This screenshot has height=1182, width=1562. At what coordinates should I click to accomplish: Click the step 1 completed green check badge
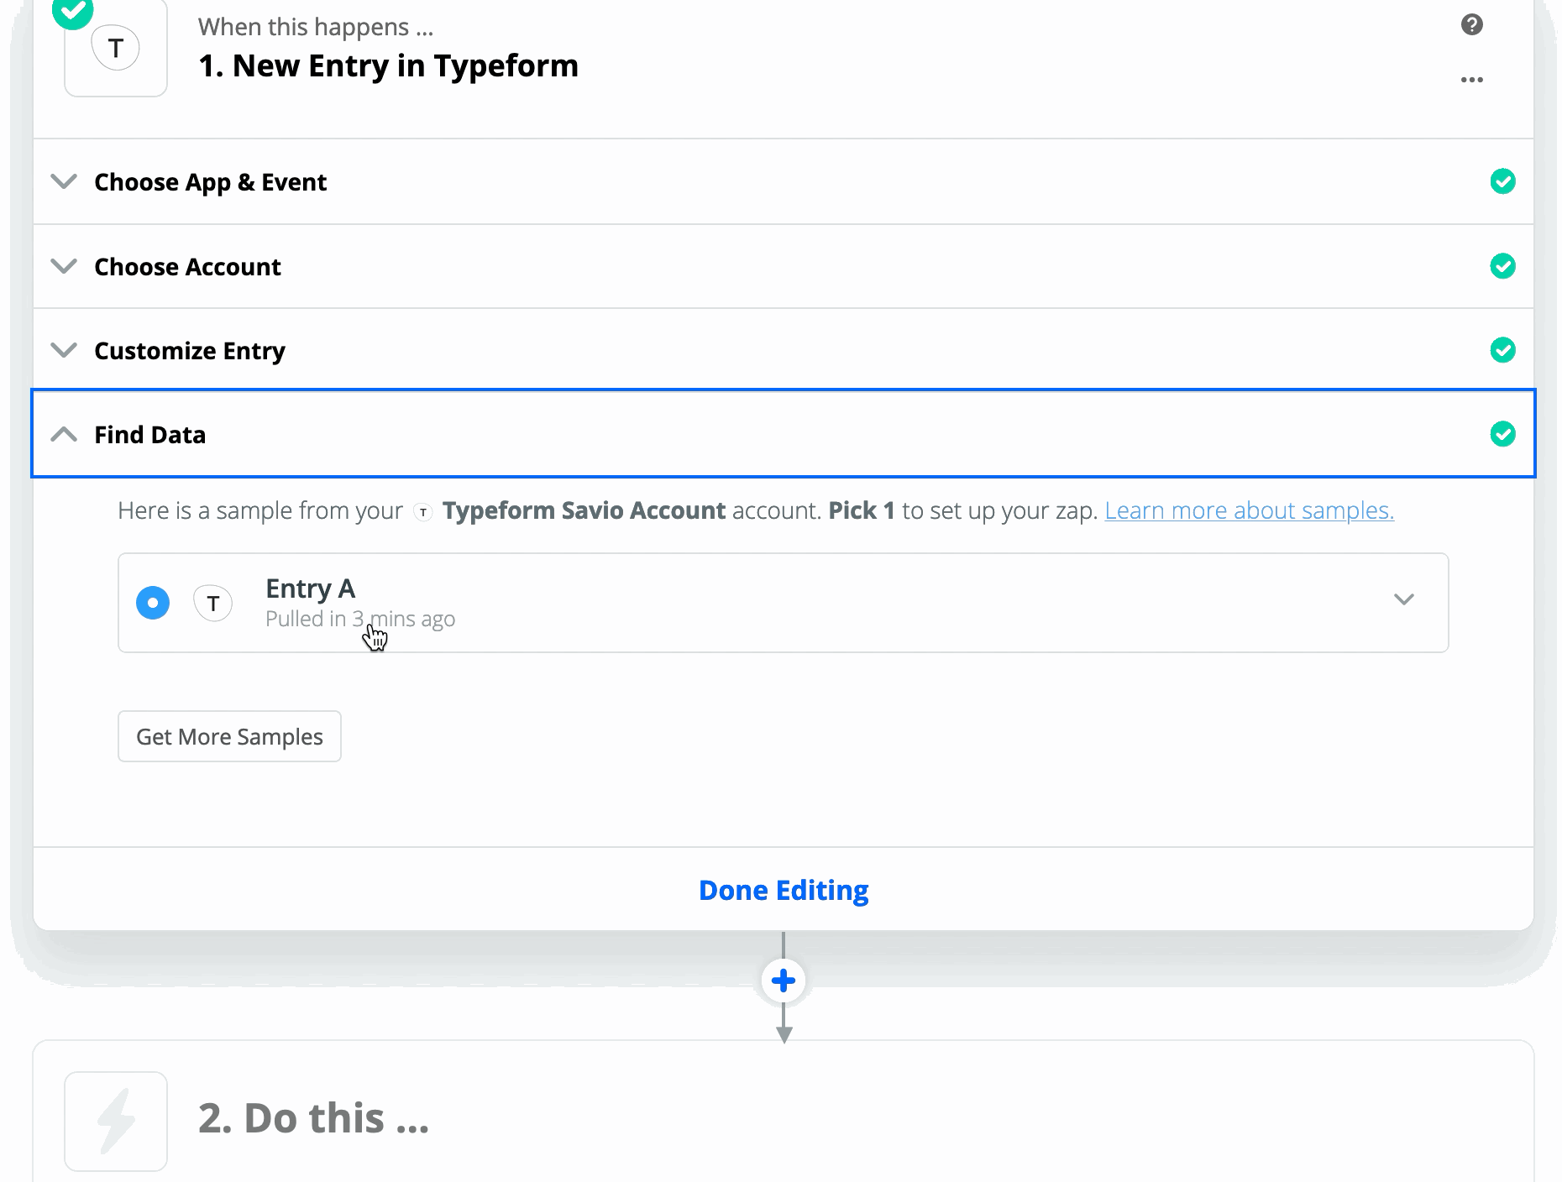point(73,11)
